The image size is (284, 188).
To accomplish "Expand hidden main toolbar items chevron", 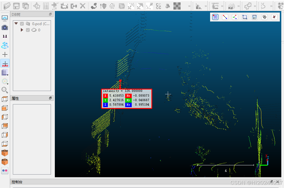I will tap(189, 6).
